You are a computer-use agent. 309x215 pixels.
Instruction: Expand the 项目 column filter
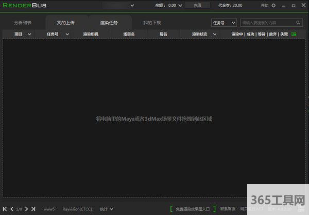coord(23,34)
